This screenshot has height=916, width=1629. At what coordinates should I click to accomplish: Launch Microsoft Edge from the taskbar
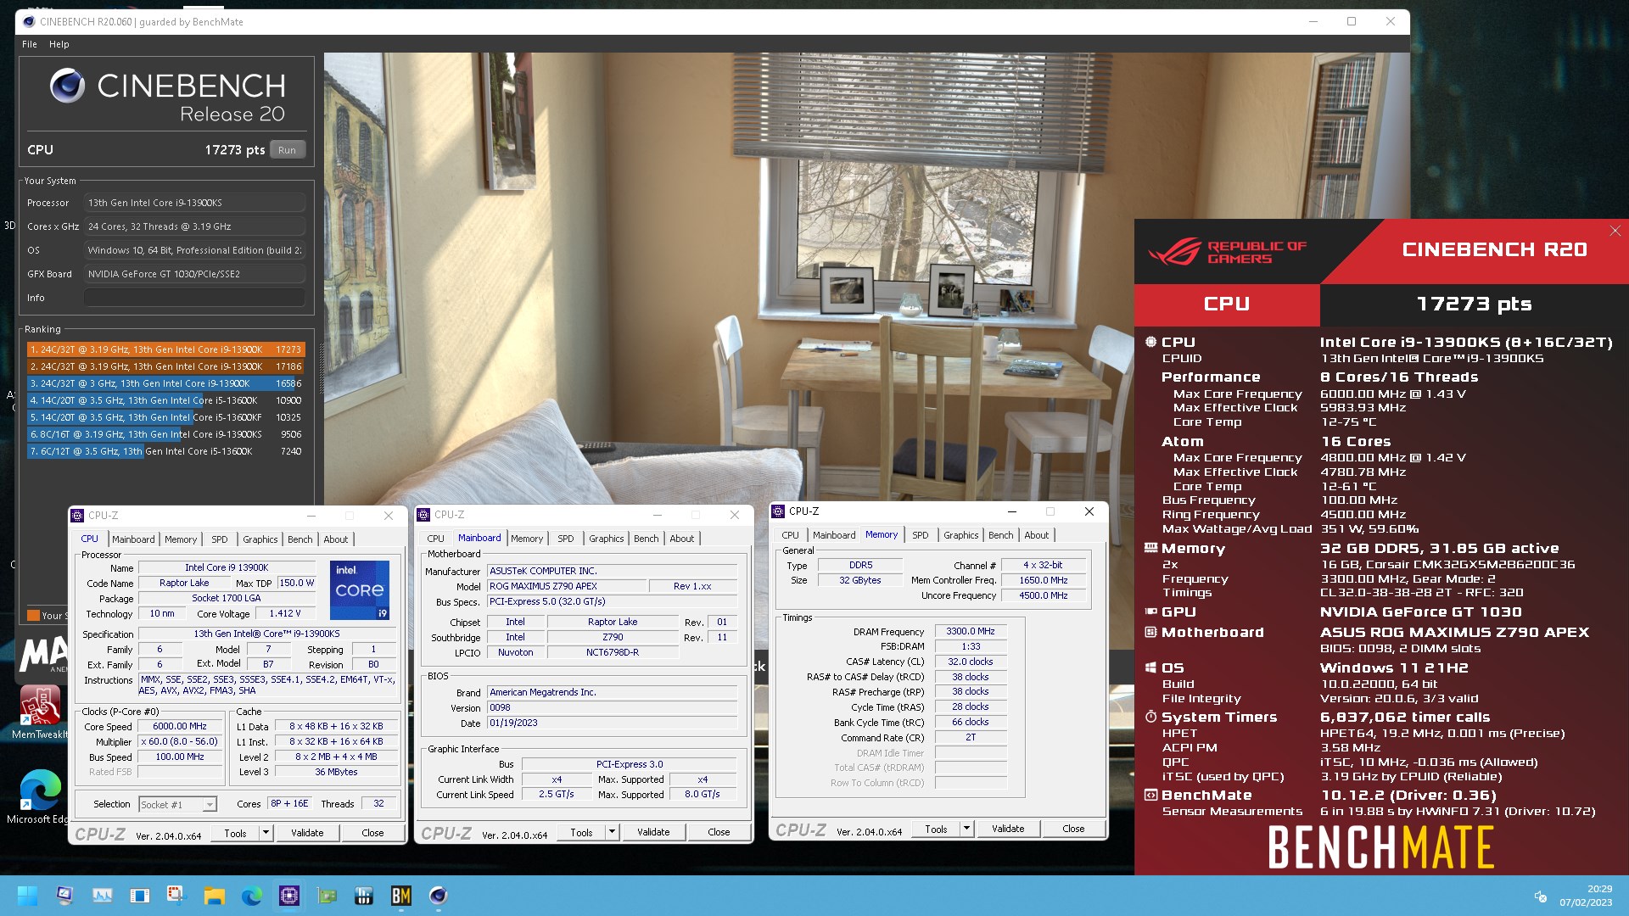tap(252, 896)
